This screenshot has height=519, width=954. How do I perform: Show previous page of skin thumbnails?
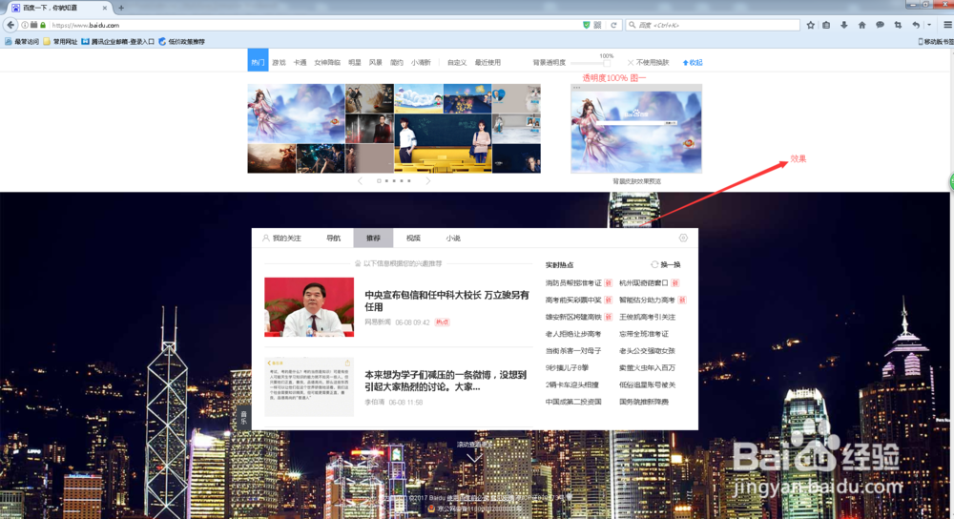coord(360,180)
